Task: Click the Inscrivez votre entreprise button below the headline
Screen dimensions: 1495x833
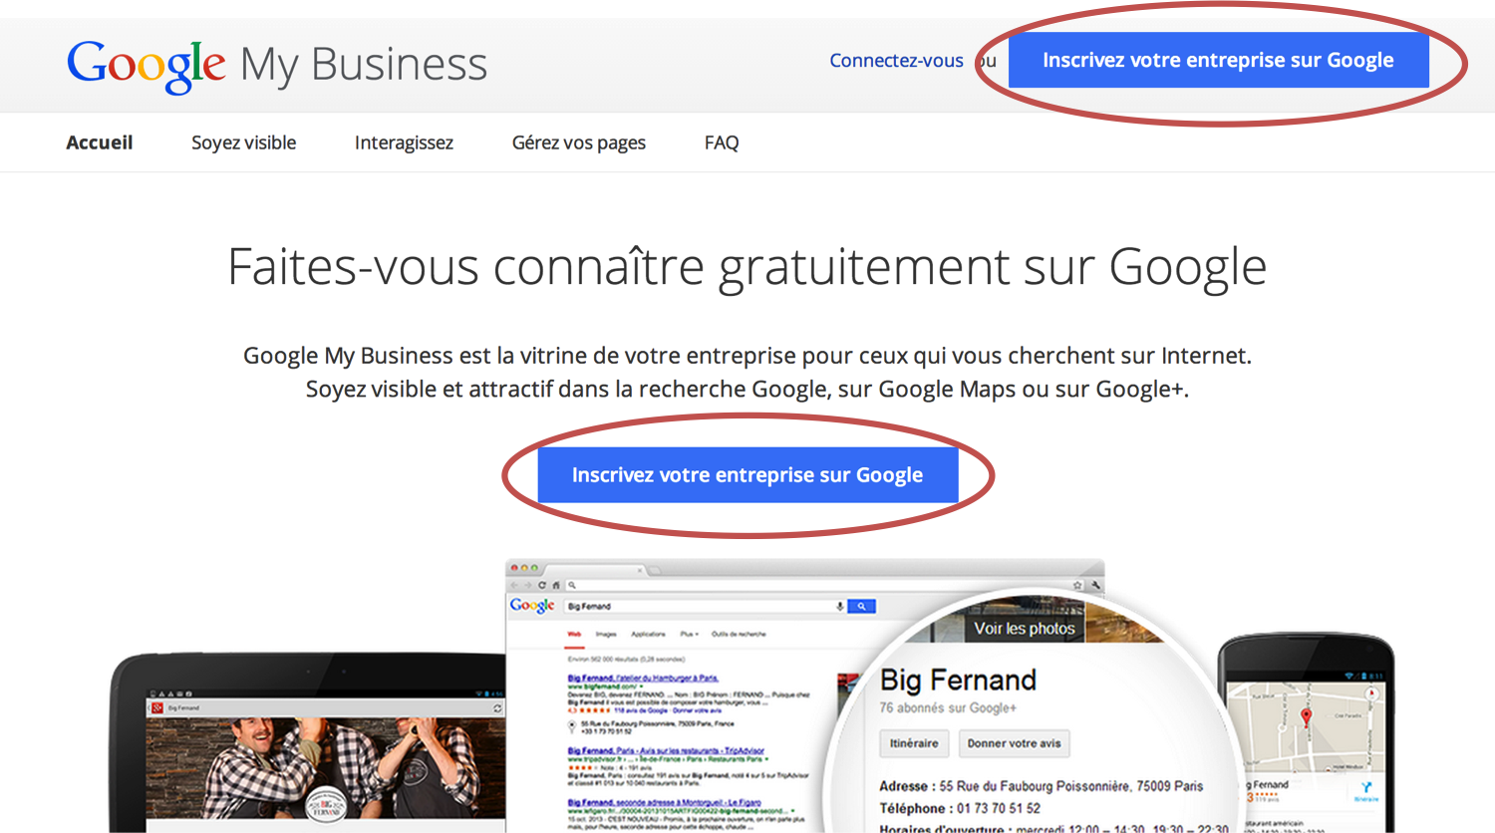Action: click(747, 474)
